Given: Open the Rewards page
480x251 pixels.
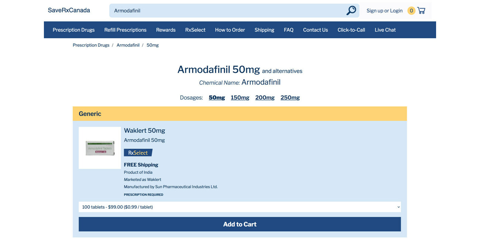Looking at the screenshot, I should coord(166,30).
